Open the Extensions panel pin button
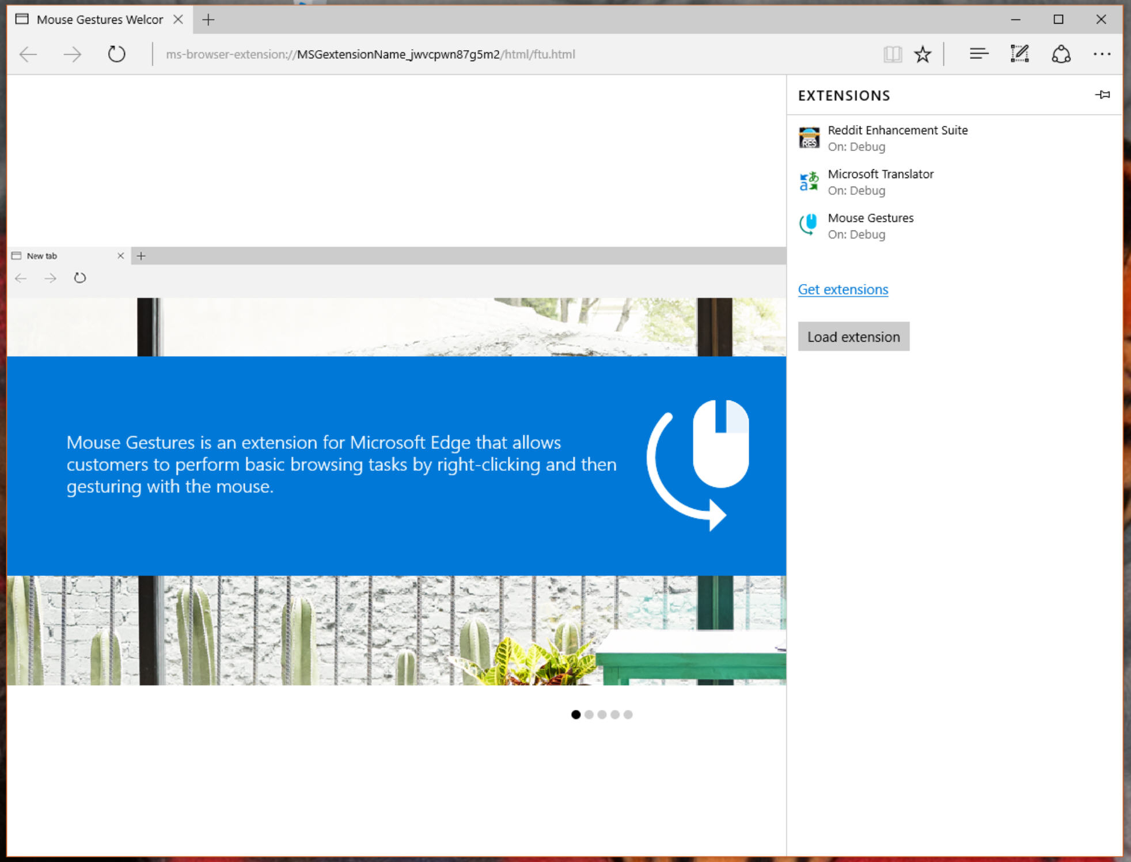 [x=1102, y=95]
